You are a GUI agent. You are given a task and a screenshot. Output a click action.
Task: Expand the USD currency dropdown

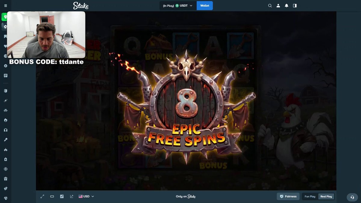tap(86, 196)
